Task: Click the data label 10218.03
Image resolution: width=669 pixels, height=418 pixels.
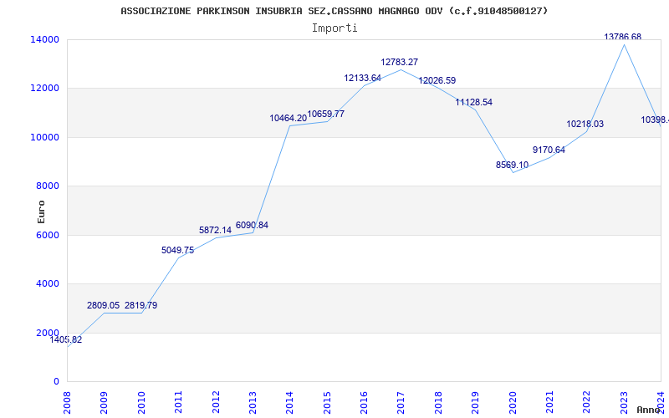Action: pos(585,124)
